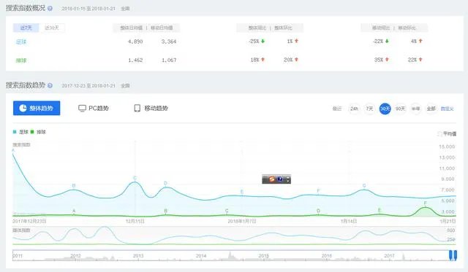Click news marker F on 排球 line
Viewport: 468px width, 272px height.
[x=426, y=203]
